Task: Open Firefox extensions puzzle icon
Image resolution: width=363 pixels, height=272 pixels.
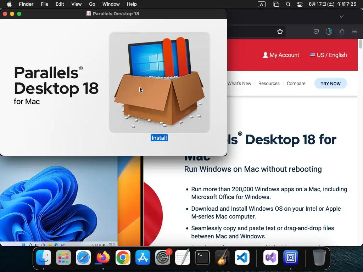Action: 342,32
